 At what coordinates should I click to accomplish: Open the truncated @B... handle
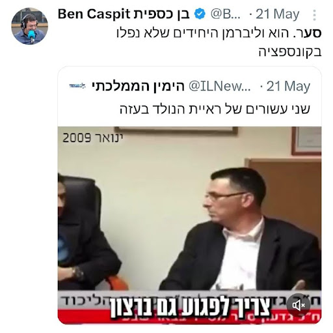(x=226, y=14)
